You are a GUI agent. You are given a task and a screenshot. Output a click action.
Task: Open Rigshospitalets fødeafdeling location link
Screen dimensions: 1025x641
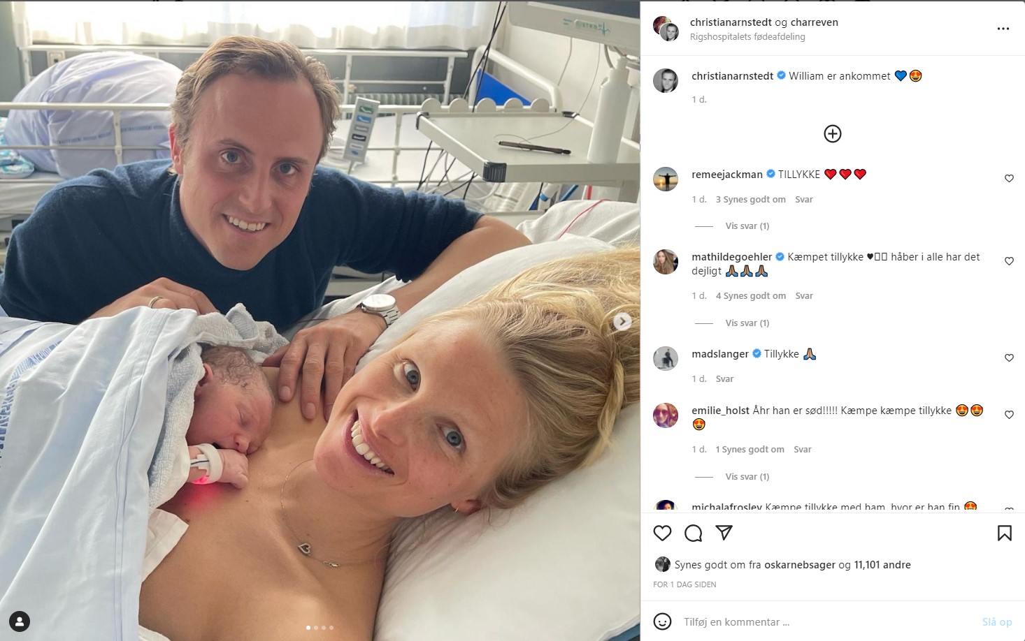click(747, 36)
